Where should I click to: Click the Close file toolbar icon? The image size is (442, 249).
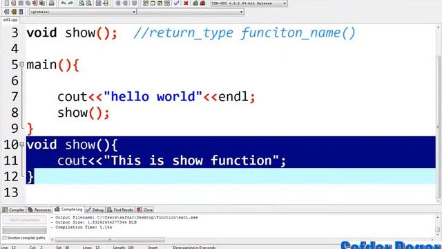coord(35,3)
